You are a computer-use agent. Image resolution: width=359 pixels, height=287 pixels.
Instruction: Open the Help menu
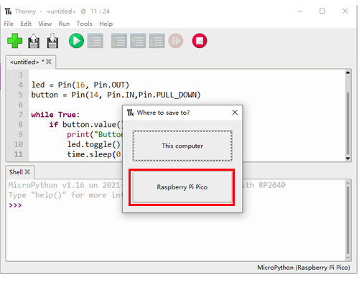click(x=106, y=24)
